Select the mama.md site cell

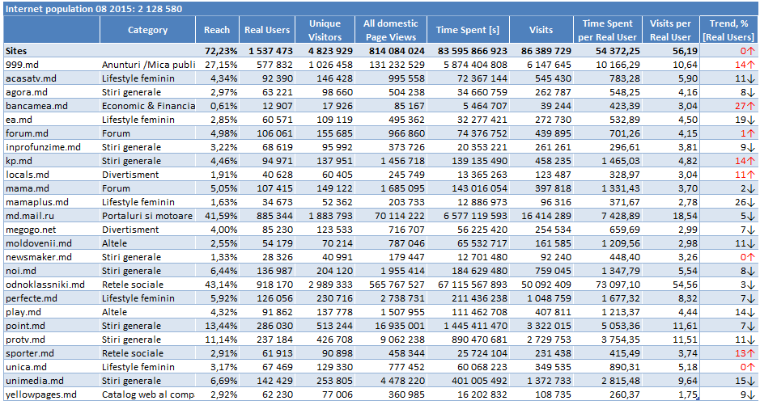(51, 188)
